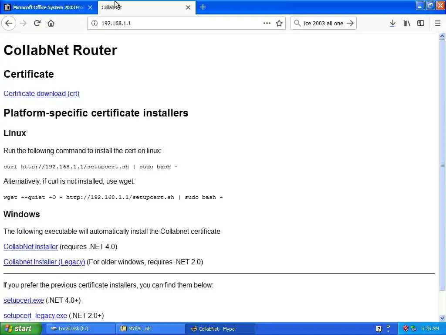Click the curl setupcert.sh command text

(x=91, y=167)
